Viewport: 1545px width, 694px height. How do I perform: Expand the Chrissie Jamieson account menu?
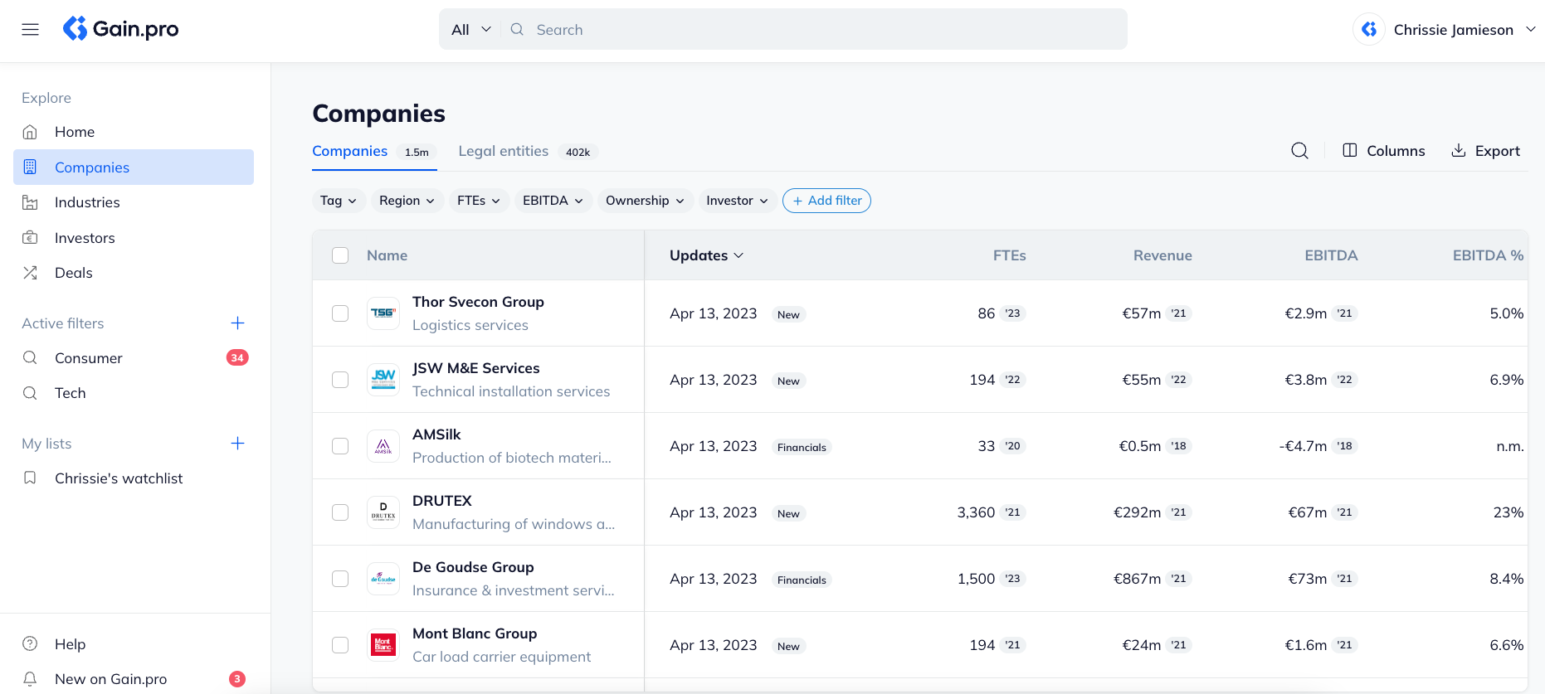pyautogui.click(x=1531, y=29)
